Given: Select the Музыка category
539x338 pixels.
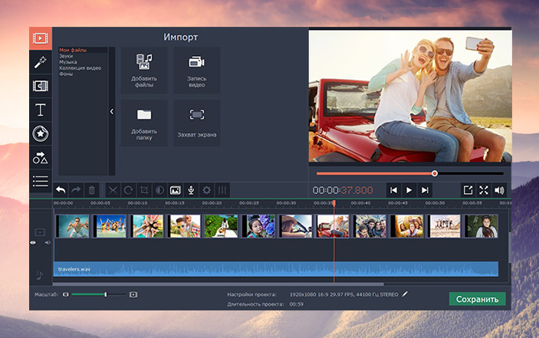Looking at the screenshot, I should [x=67, y=62].
